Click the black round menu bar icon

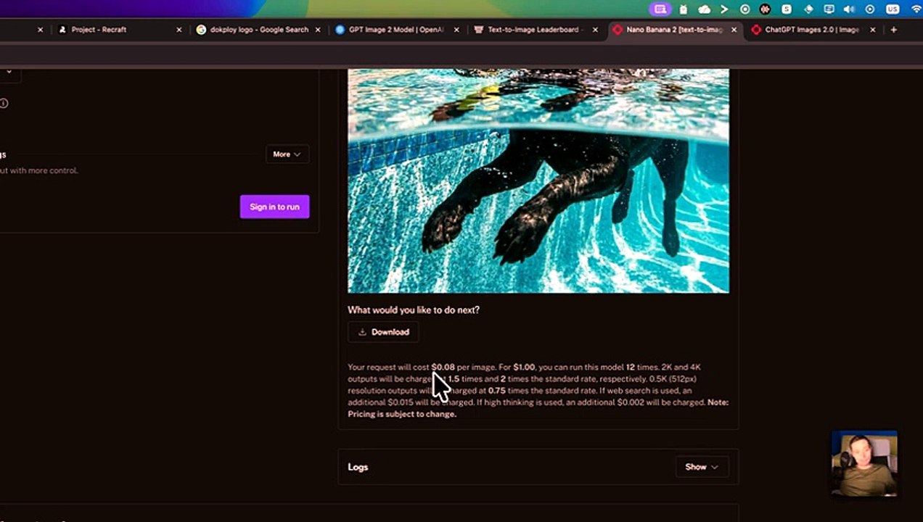point(765,9)
